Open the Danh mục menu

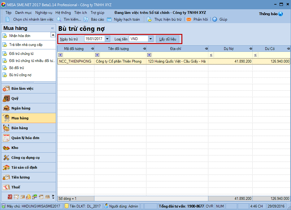pyautogui.click(x=24, y=13)
